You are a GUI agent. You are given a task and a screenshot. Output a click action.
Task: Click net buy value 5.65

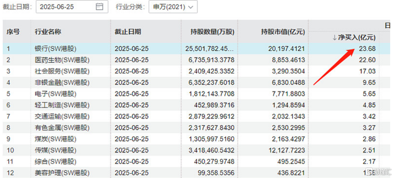(369, 94)
